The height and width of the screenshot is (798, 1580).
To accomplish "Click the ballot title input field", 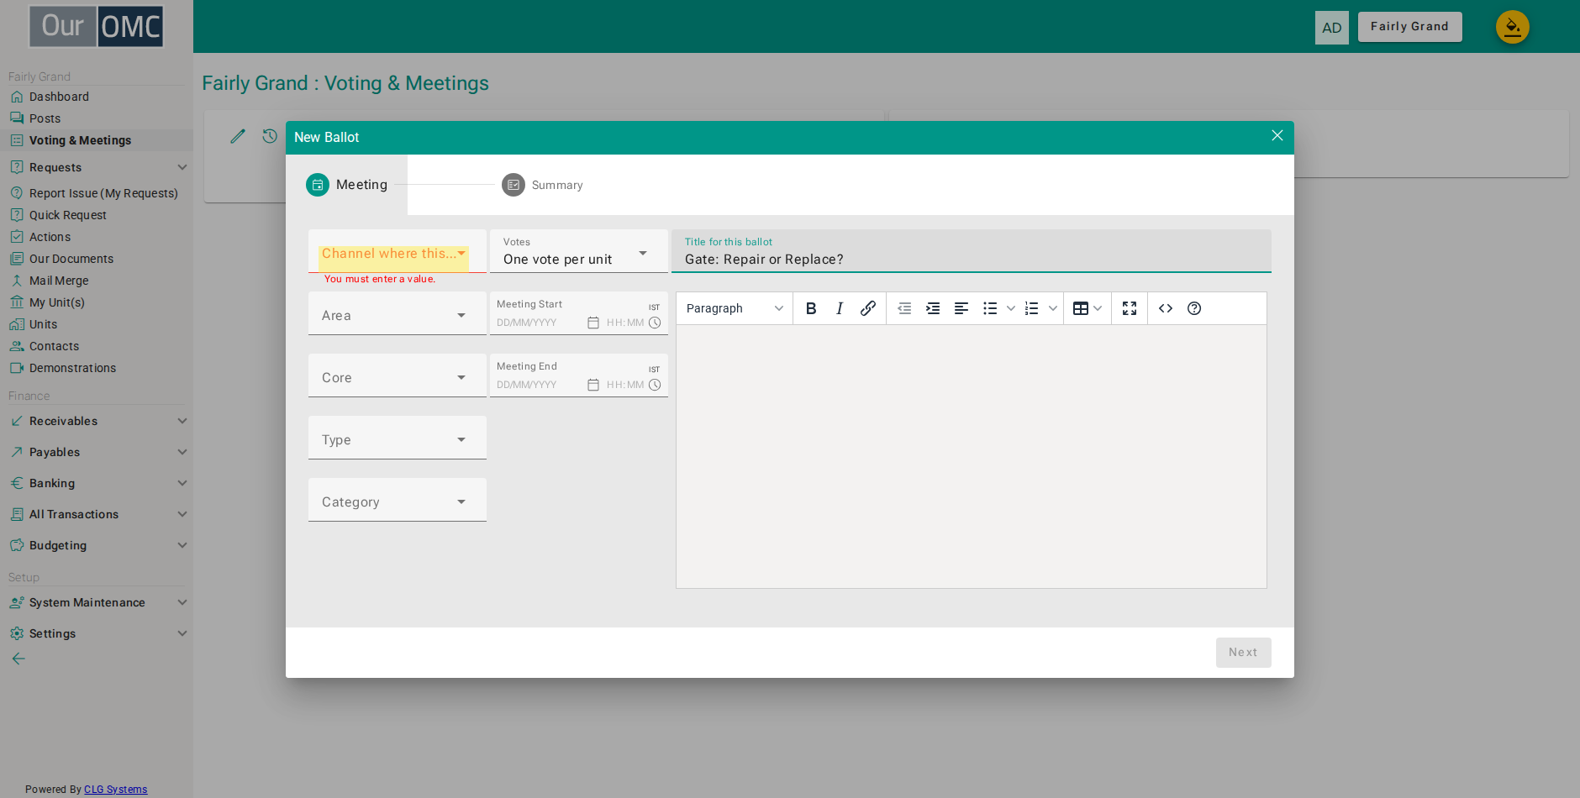I will pyautogui.click(x=972, y=251).
